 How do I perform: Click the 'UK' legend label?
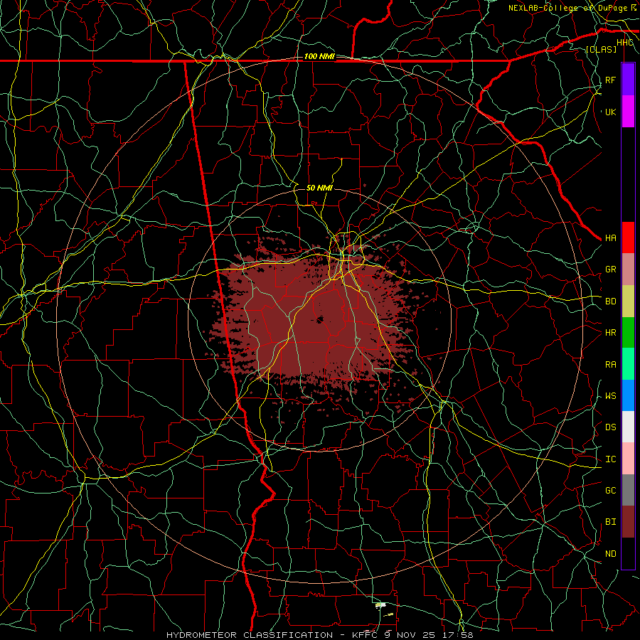610,112
